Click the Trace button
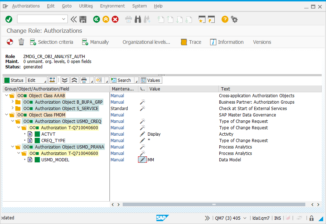Image resolution: width=326 pixels, height=224 pixels. pos(191,42)
